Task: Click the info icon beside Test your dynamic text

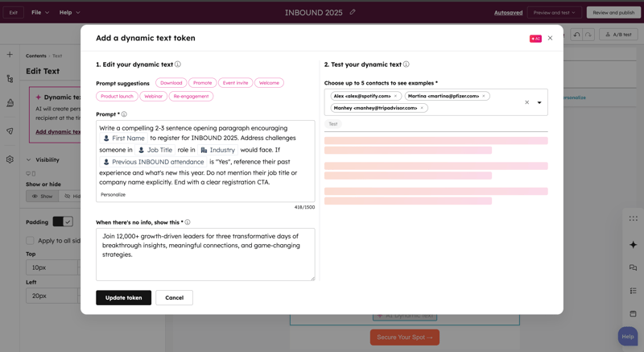Action: tap(406, 64)
